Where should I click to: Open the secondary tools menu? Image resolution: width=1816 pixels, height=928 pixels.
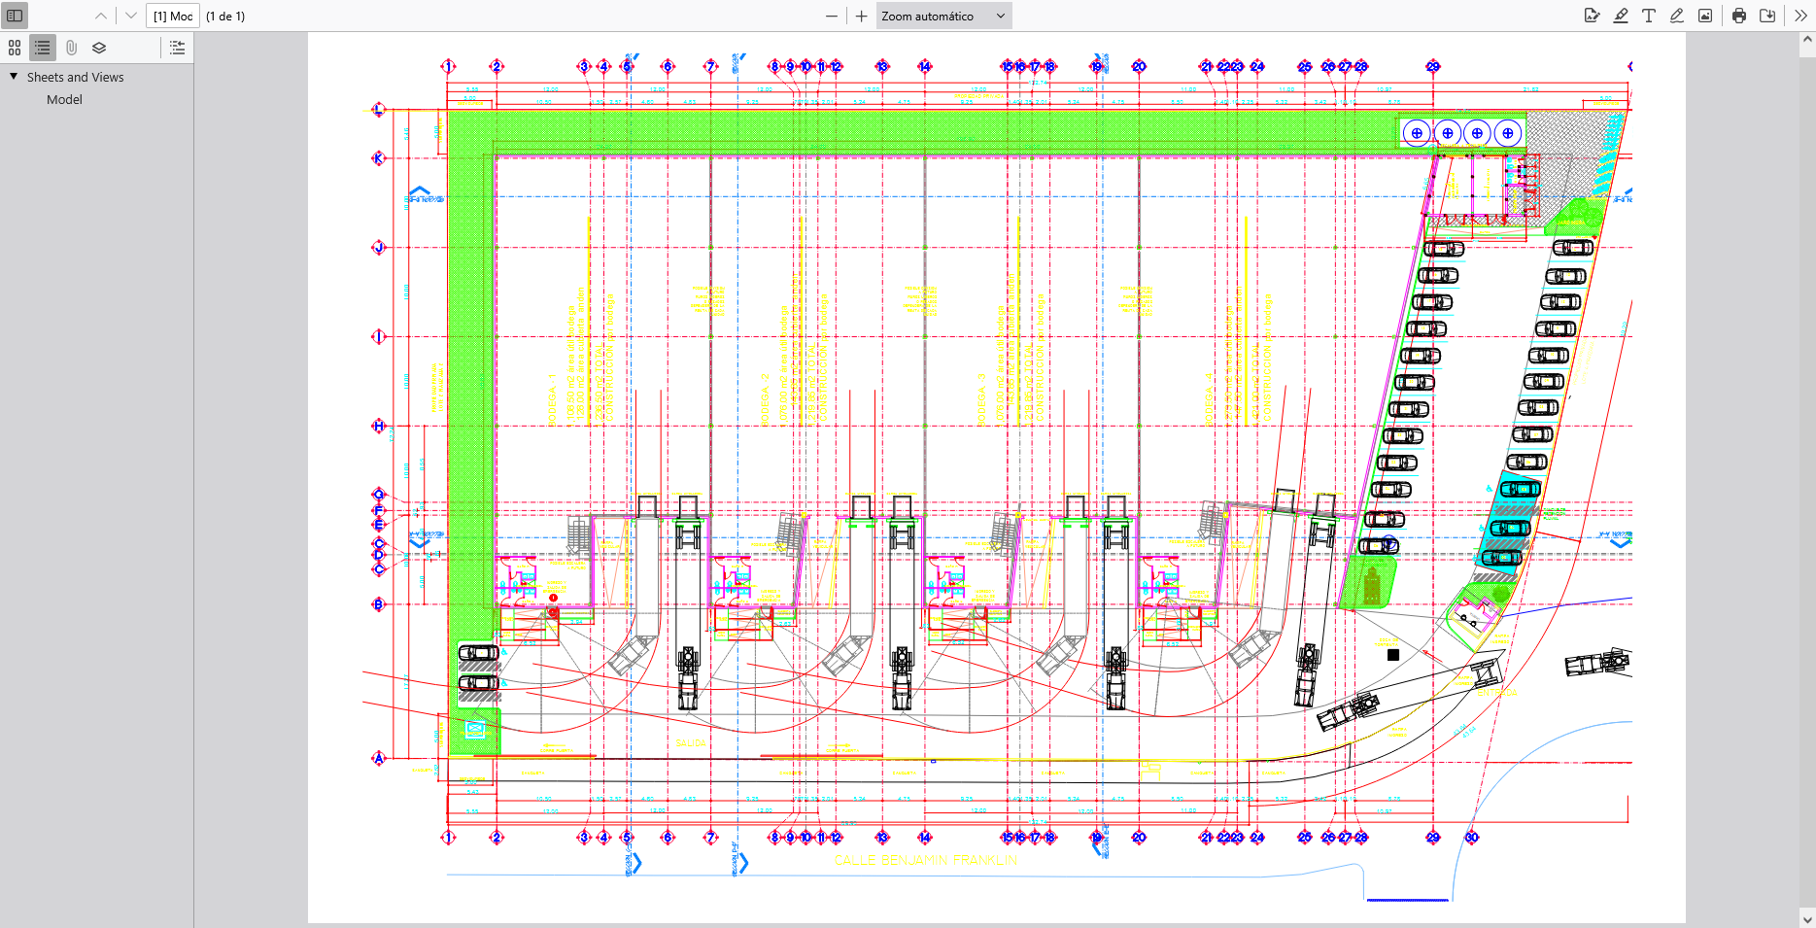1800,16
